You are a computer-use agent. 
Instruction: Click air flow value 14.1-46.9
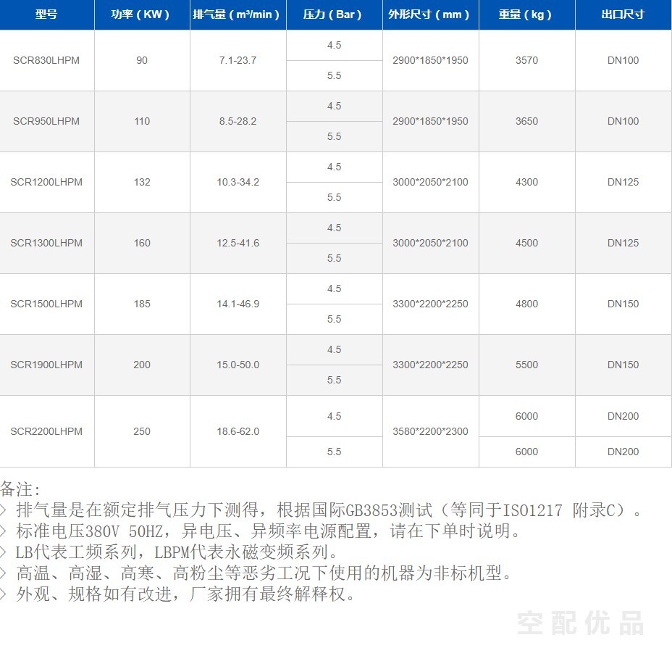coord(238,304)
